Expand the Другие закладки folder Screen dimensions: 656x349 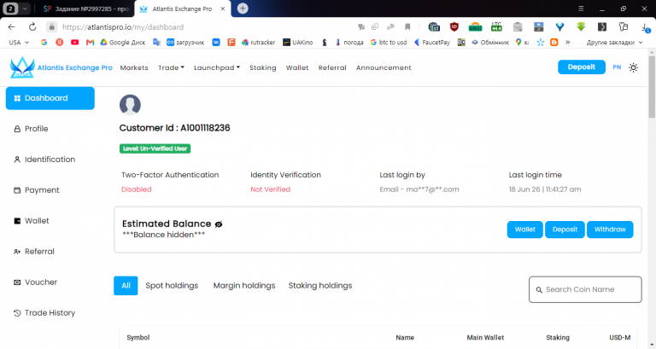pos(615,42)
